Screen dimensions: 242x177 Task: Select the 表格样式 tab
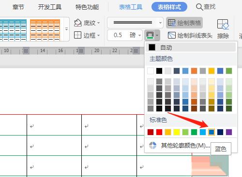pos(169,7)
